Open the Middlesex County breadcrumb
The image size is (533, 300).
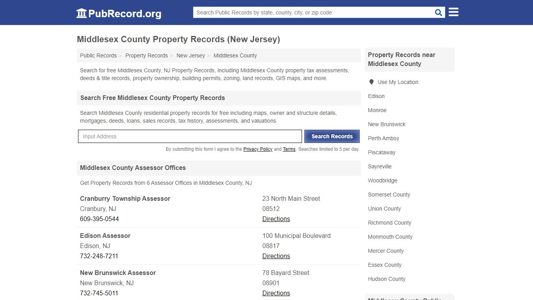coord(235,55)
